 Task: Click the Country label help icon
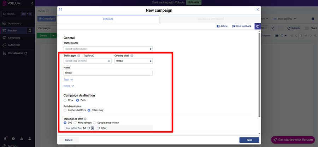pyautogui.click(x=132, y=55)
